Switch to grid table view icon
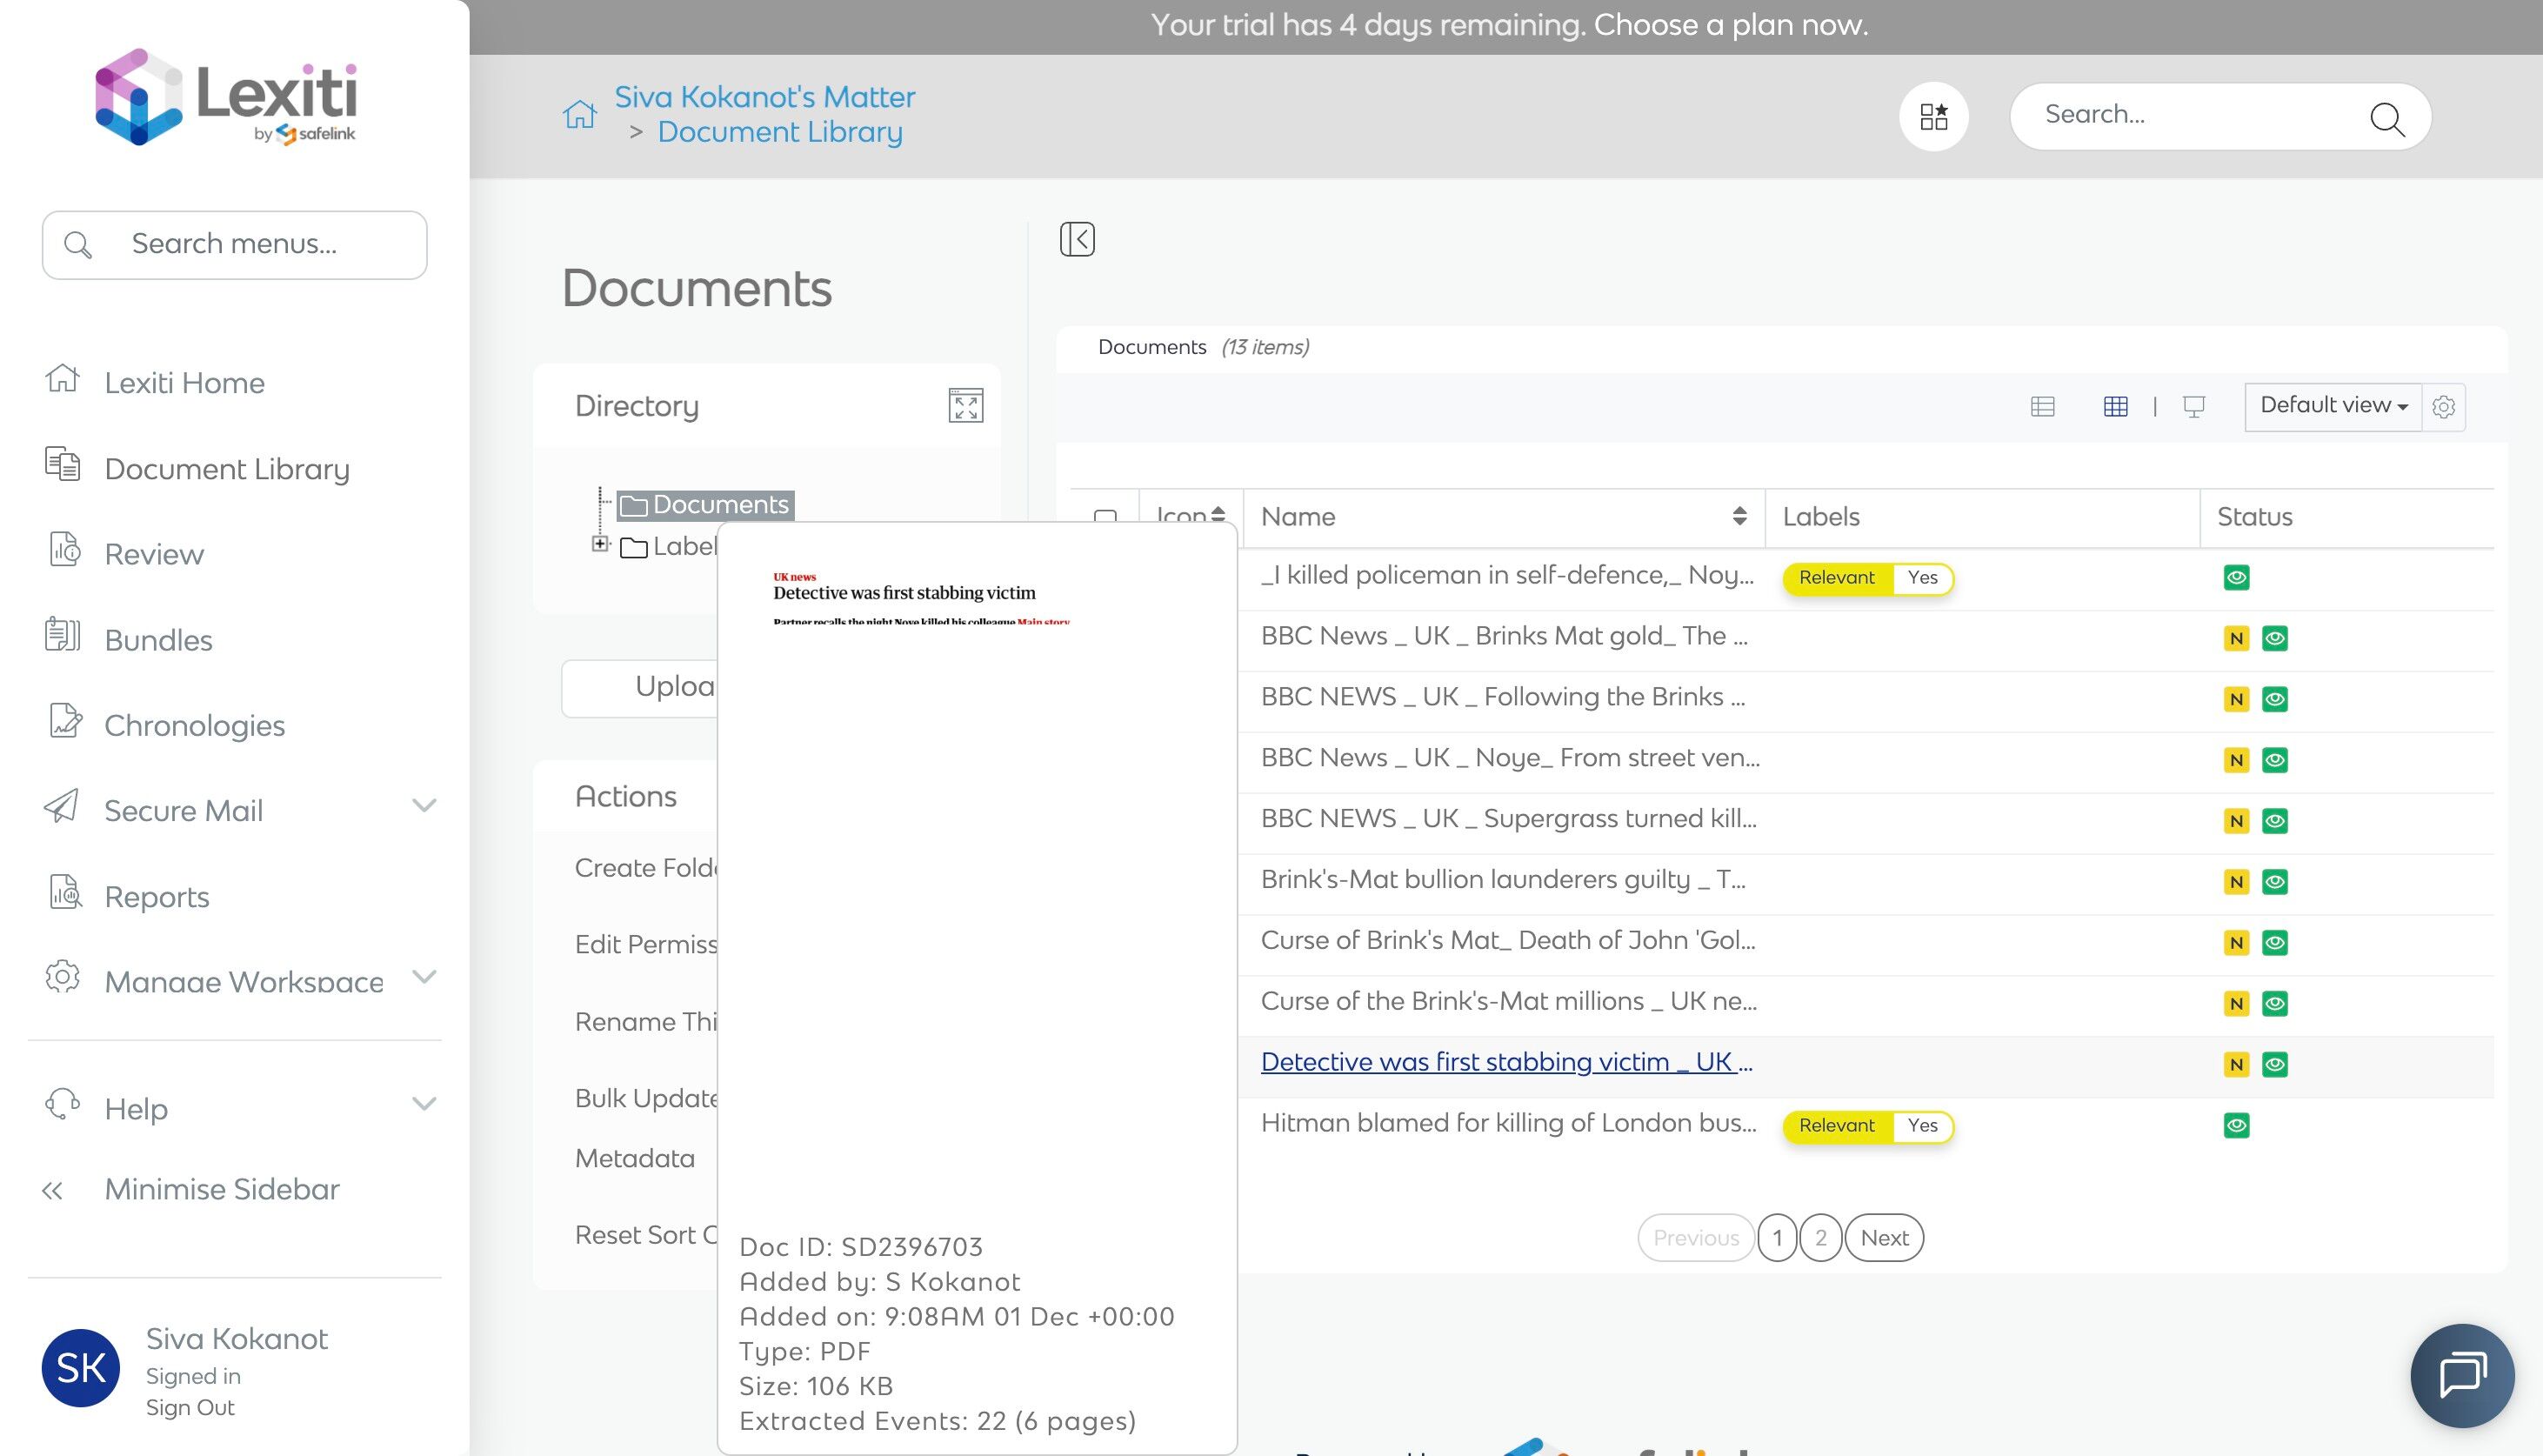The image size is (2543, 1456). click(x=2115, y=407)
